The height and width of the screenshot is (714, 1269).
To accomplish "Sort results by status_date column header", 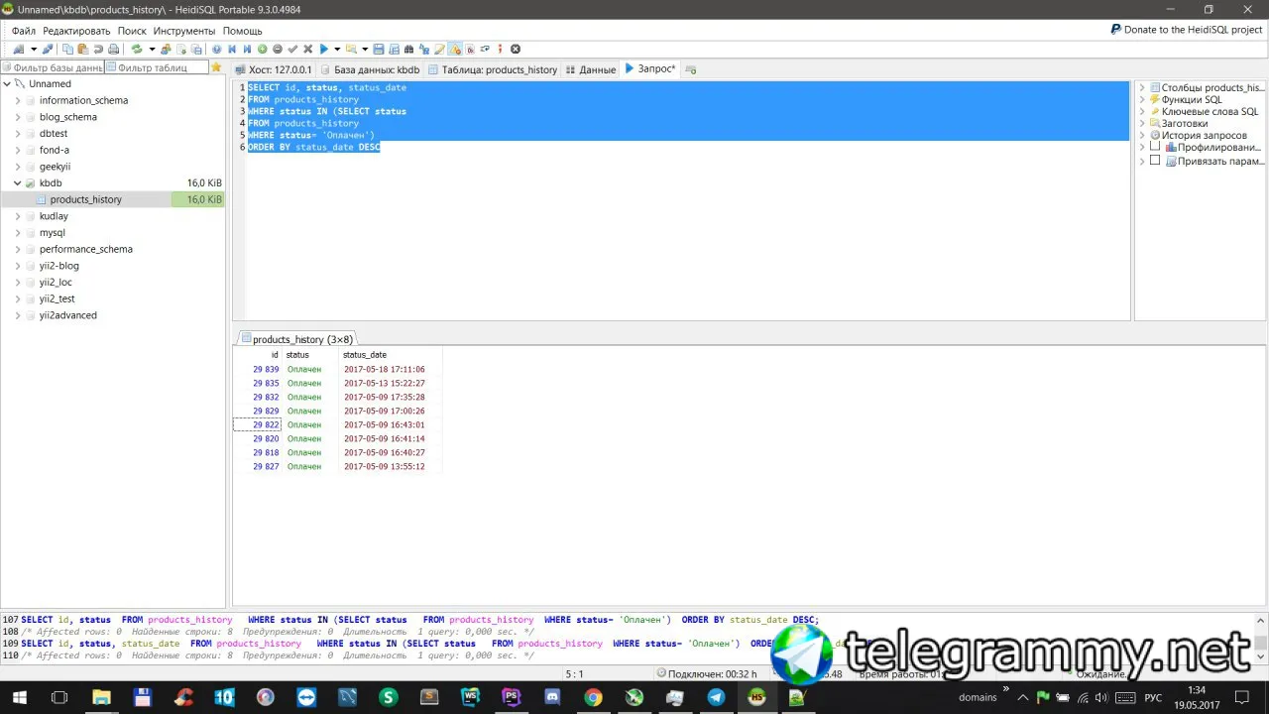I will coord(390,354).
